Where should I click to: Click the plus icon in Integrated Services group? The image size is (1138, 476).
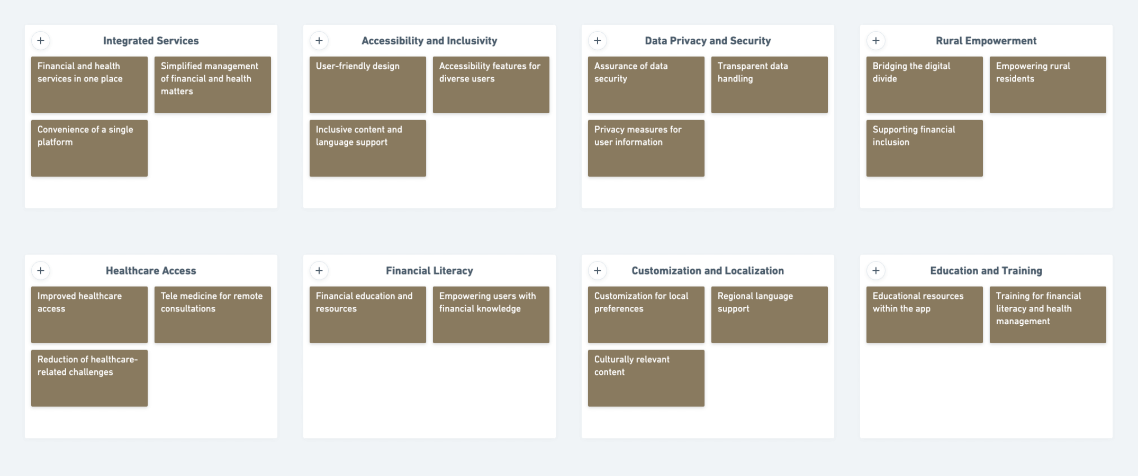(x=41, y=41)
